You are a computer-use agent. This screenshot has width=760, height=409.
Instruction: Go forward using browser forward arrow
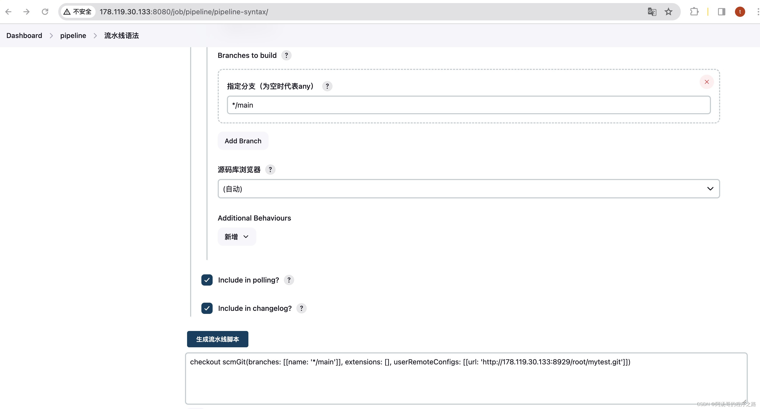pos(27,12)
